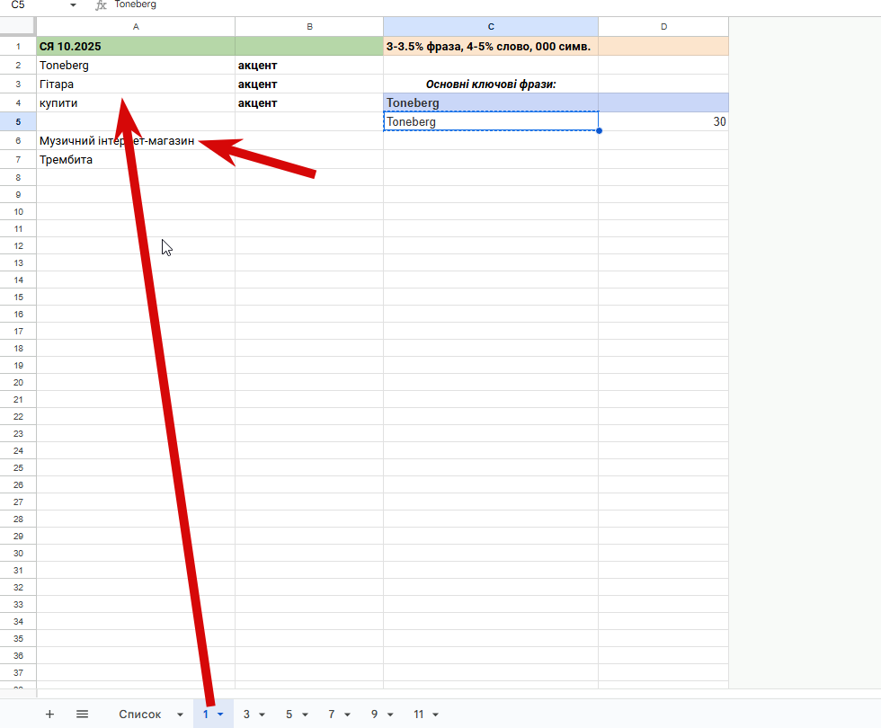The width and height of the screenshot is (881, 728).
Task: Select row 37 header
Action: pos(18,672)
